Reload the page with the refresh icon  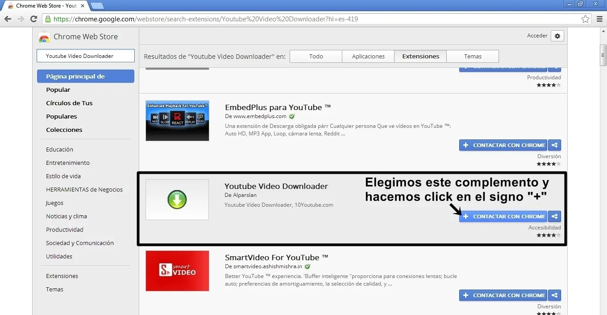pyautogui.click(x=33, y=19)
